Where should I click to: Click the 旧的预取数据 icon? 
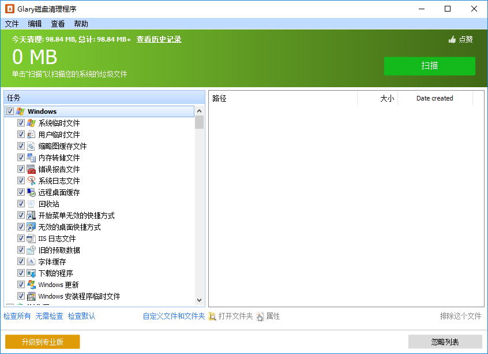(31, 249)
